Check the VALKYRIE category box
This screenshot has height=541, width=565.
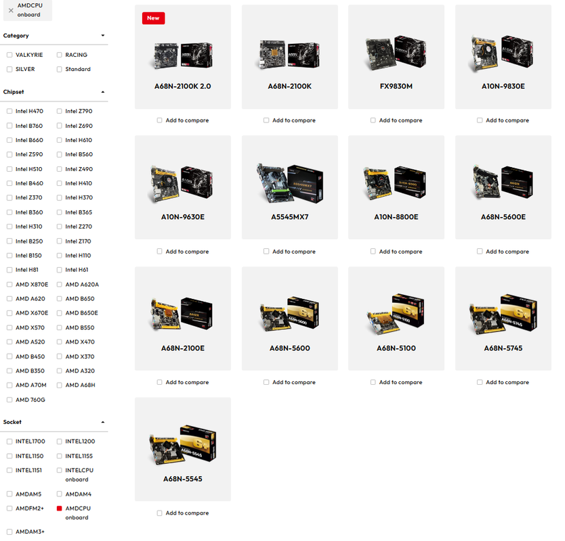point(9,55)
